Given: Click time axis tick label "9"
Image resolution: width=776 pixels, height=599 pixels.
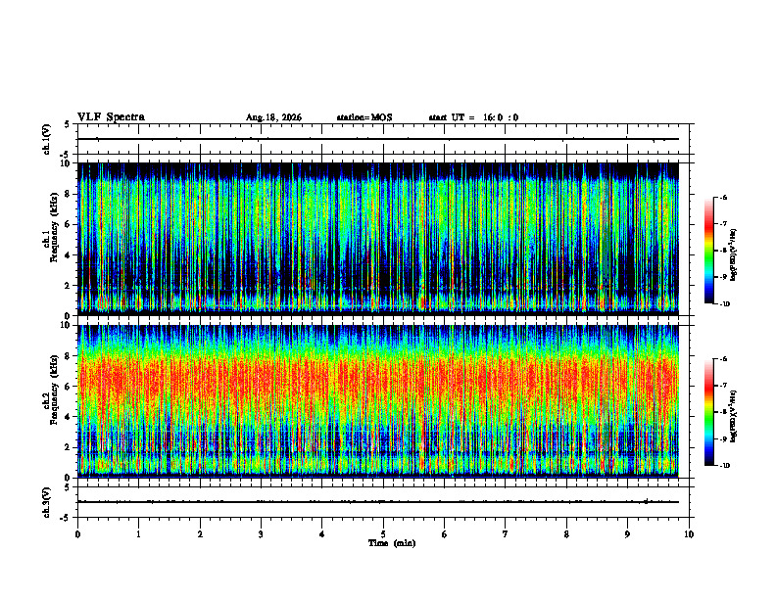Looking at the screenshot, I should tap(627, 534).
